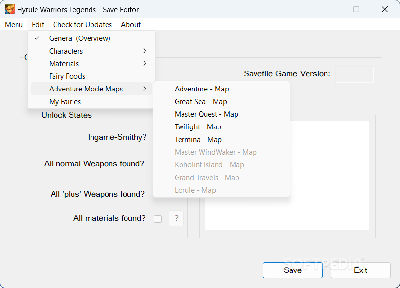Screen dimensions: 400x288
Task: Click the Unlock States group title
Action: point(67,115)
